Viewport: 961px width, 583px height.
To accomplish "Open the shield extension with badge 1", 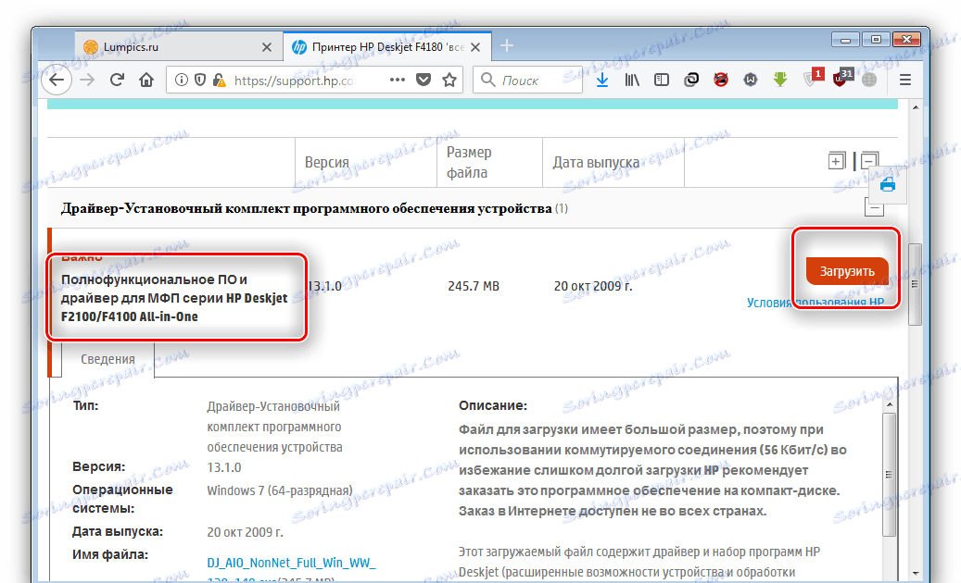I will point(813,78).
